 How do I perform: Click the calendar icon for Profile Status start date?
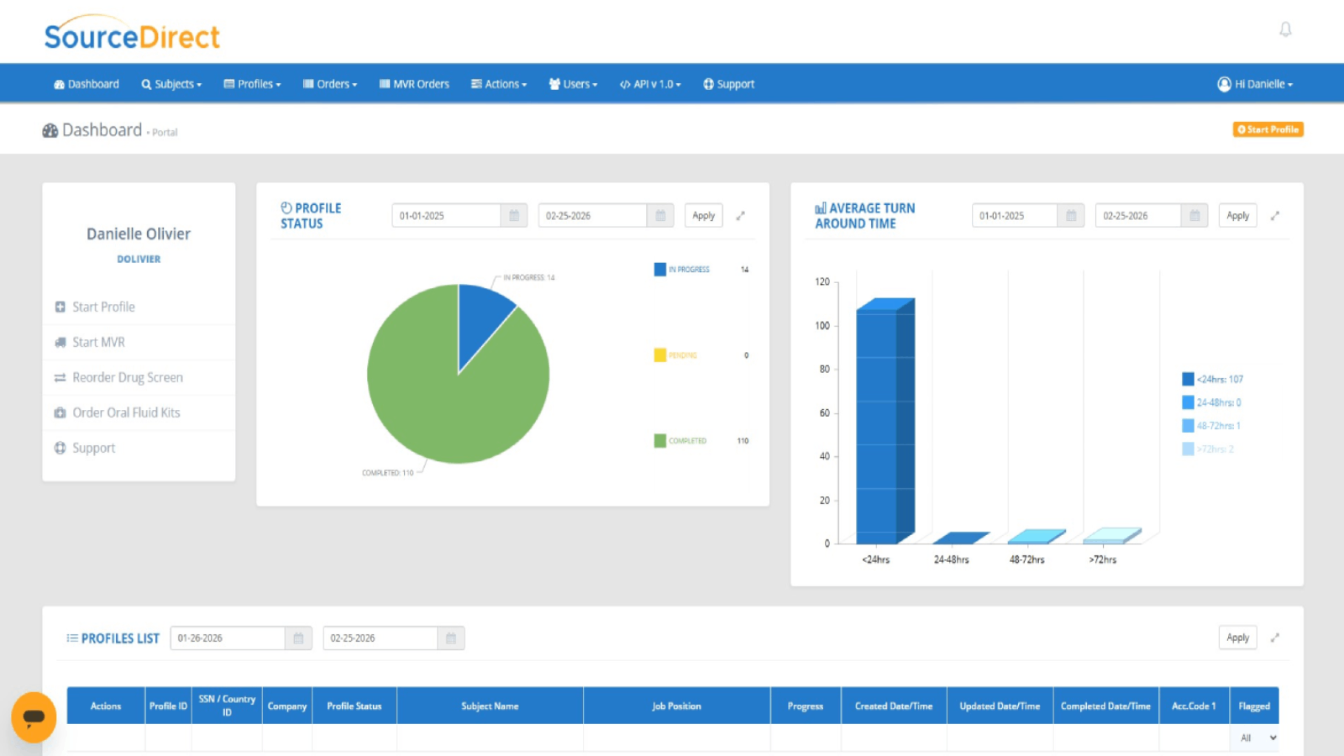pyautogui.click(x=514, y=215)
